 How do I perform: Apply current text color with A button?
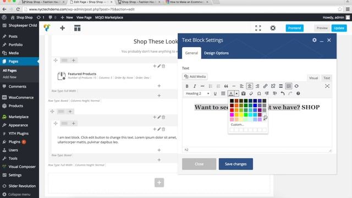coord(231,94)
